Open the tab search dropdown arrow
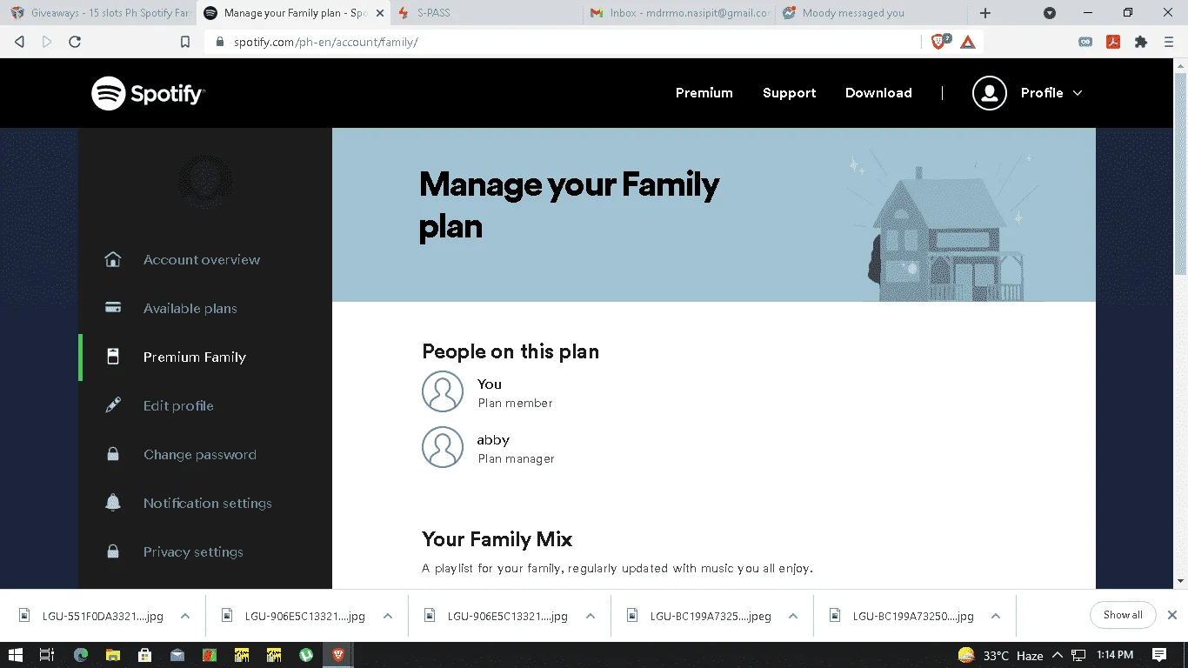 1050,13
